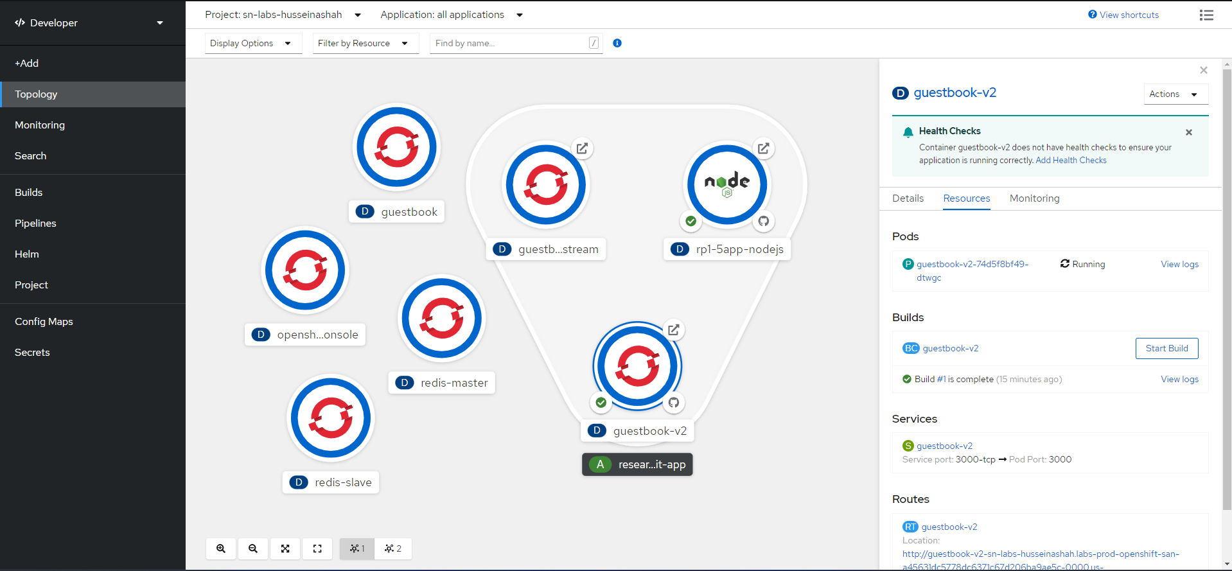Click the redis-slave node label
Viewport: 1232px width, 571px height.
point(331,482)
